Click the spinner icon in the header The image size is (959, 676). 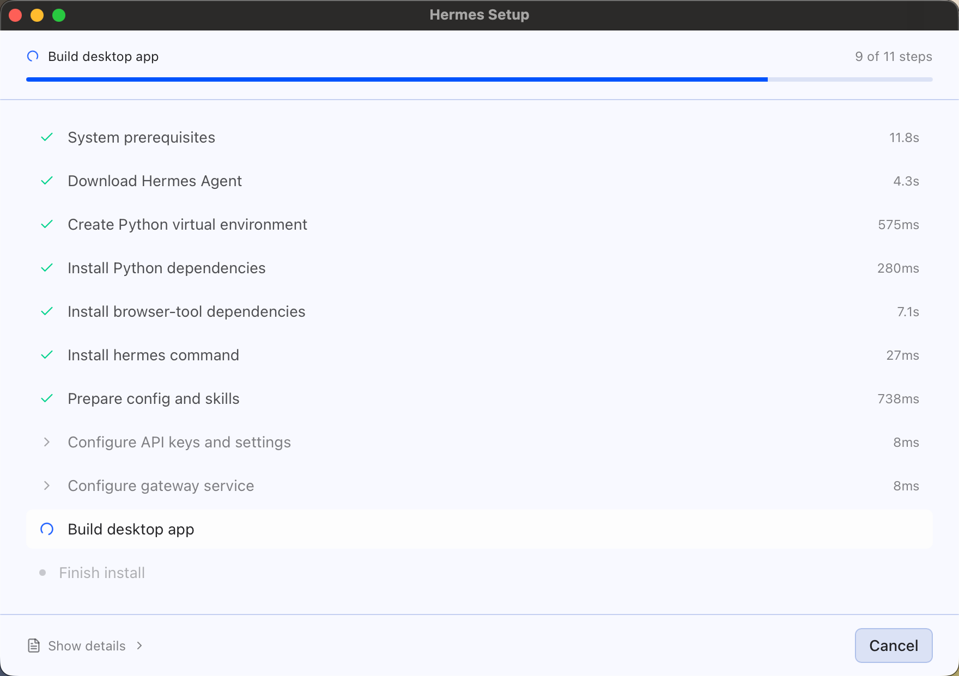(33, 56)
